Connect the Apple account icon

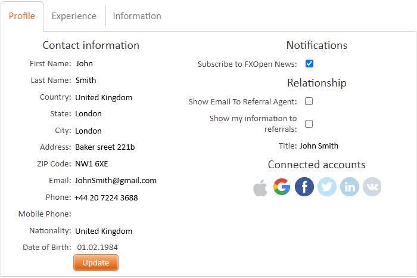click(260, 187)
